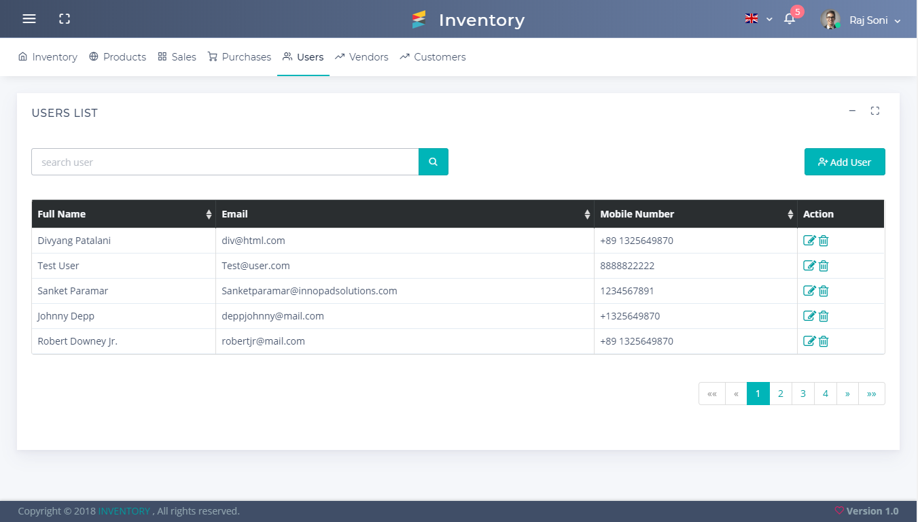Open the language flag dropdown
918x522 pixels.
pos(758,19)
